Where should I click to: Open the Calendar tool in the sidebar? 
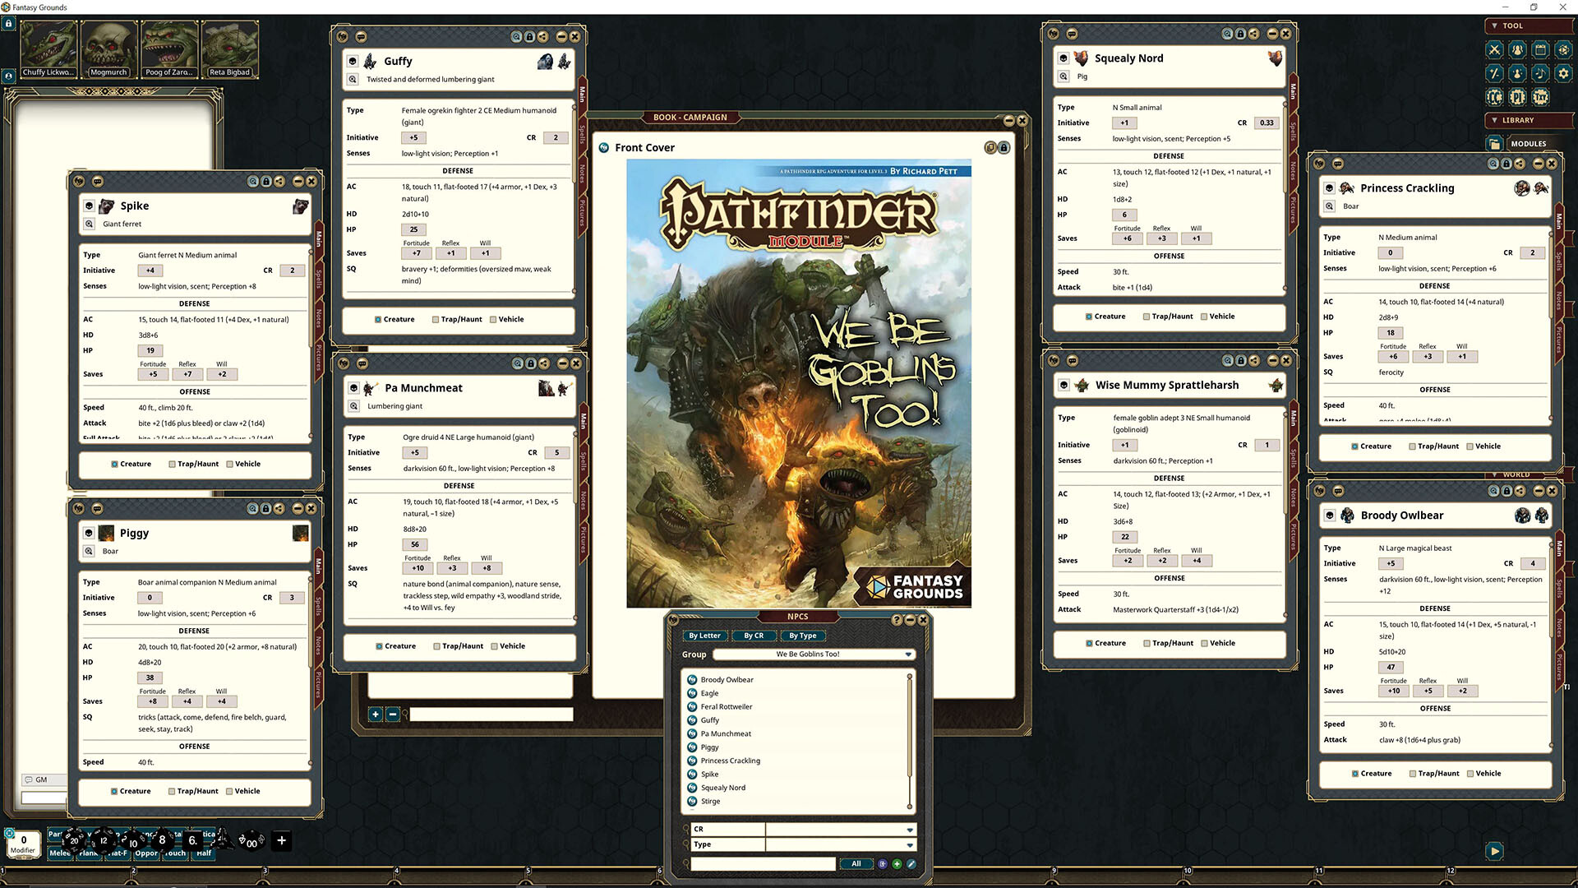tap(1540, 49)
